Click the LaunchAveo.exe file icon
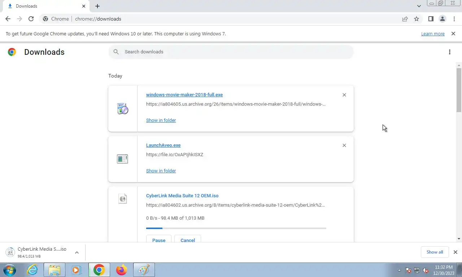This screenshot has height=277, width=462. pos(123,159)
